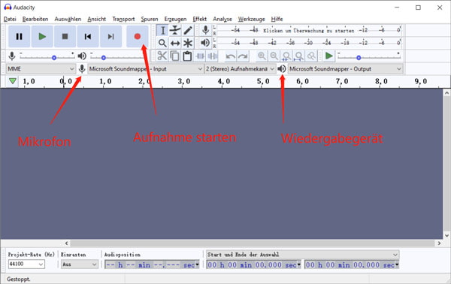Open the Auswählen menu
Image resolution: width=451 pixels, height=284 pixels.
pyautogui.click(x=68, y=19)
